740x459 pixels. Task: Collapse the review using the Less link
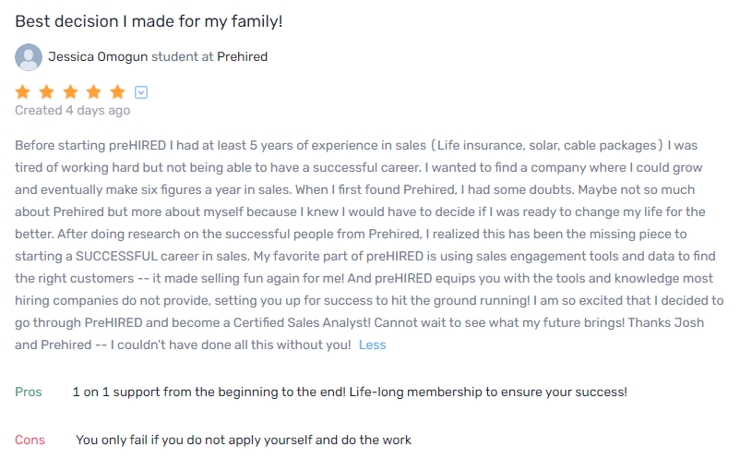point(372,344)
